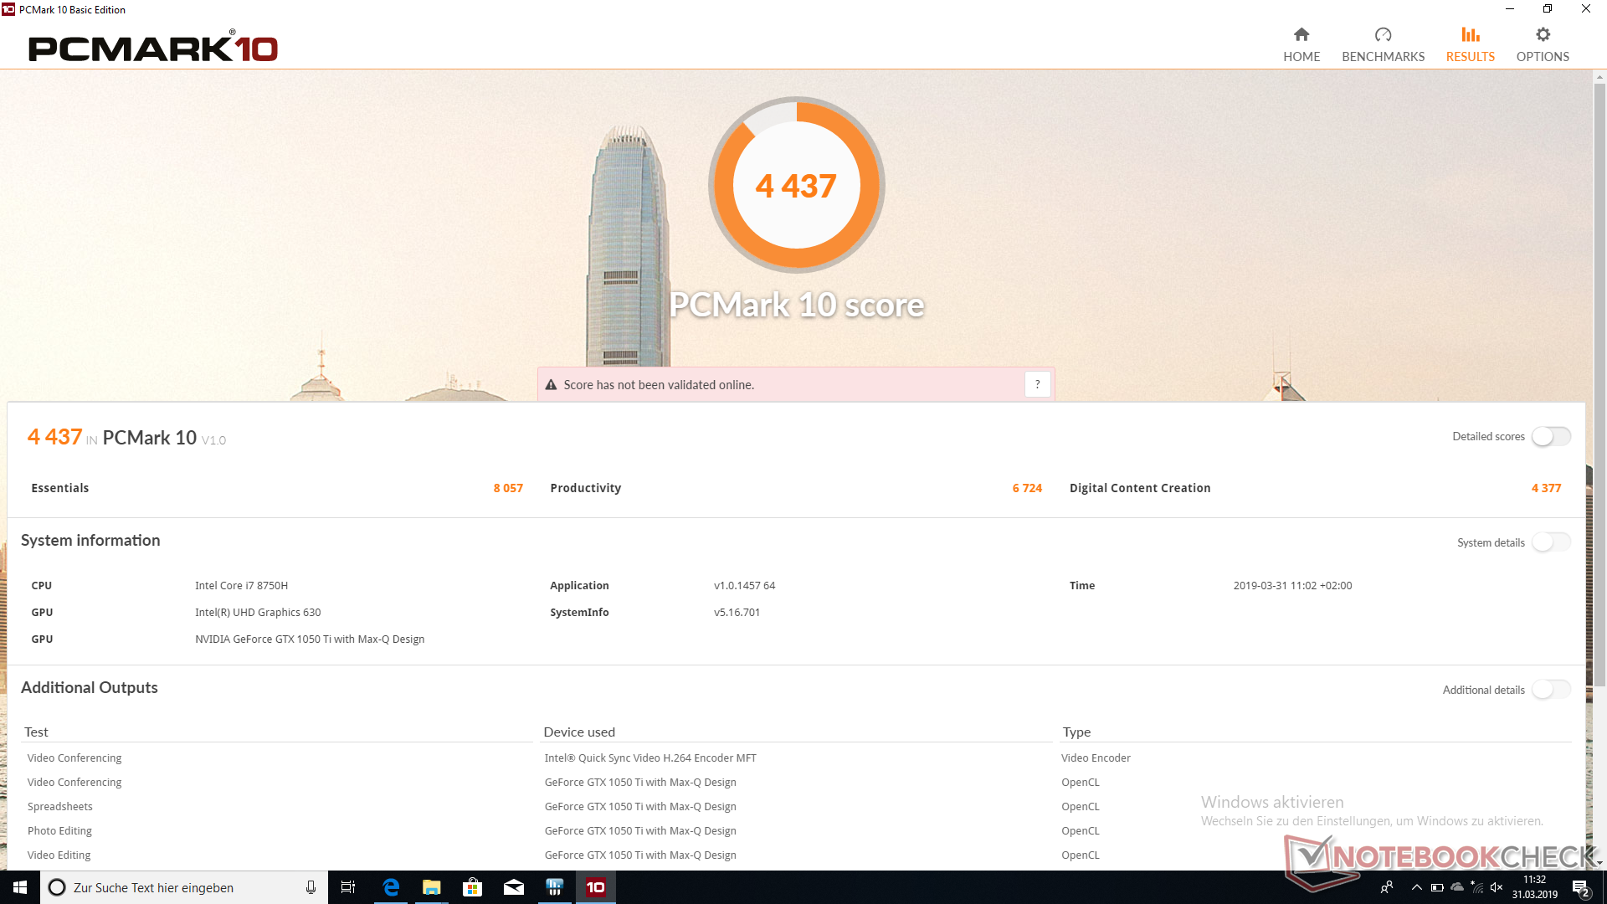This screenshot has width=1607, height=904.
Task: Click the Productivity score label
Action: pos(585,488)
